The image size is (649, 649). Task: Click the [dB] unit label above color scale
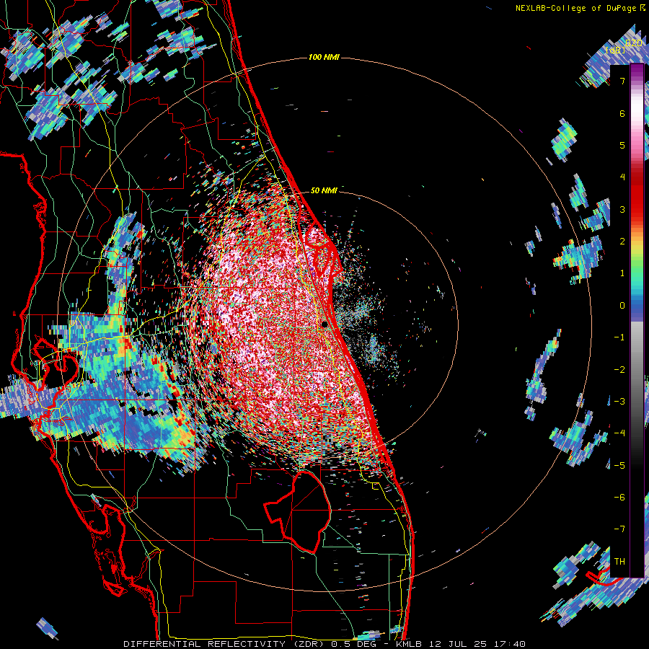tap(616, 50)
